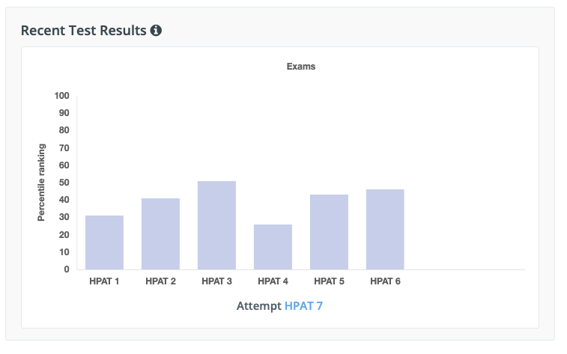567x354 pixels.
Task: Click the HPAT 4 axis label
Action: (273, 281)
